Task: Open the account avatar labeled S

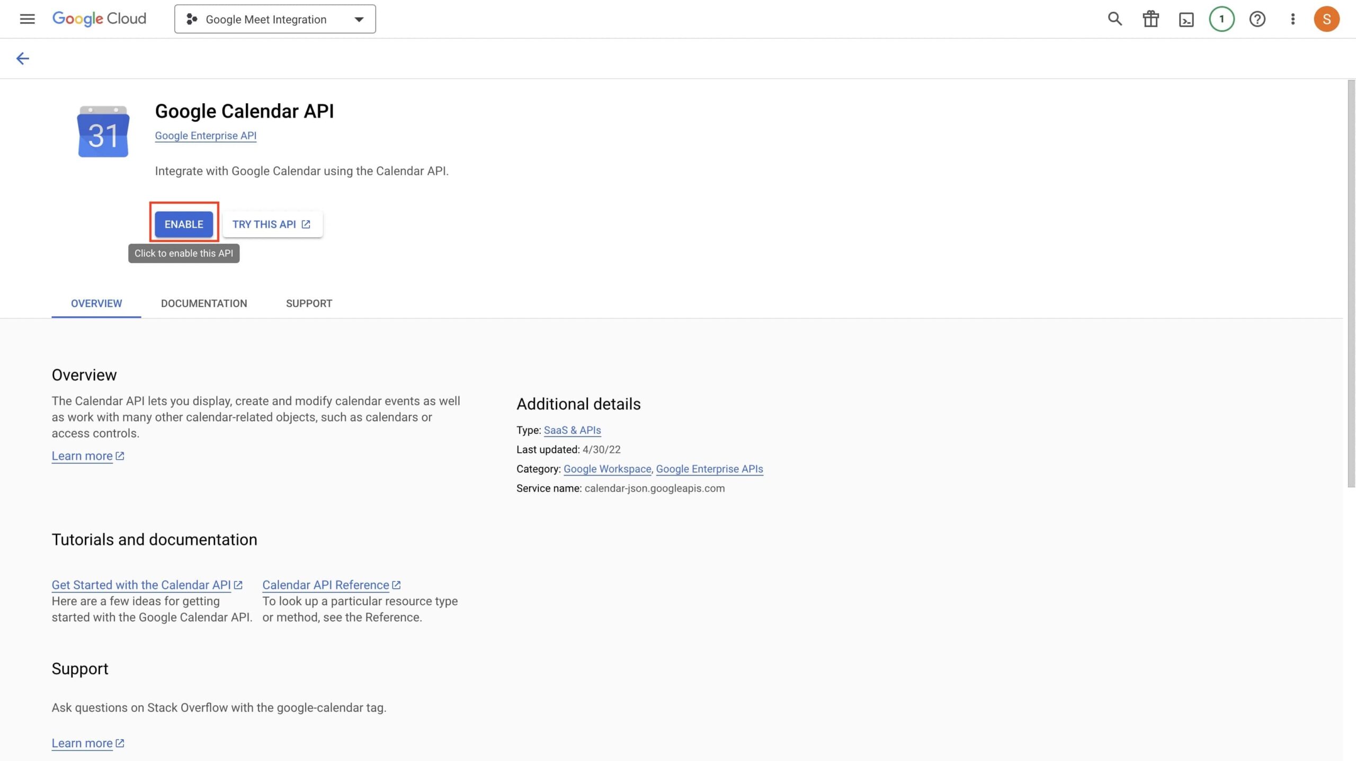Action: point(1326,19)
